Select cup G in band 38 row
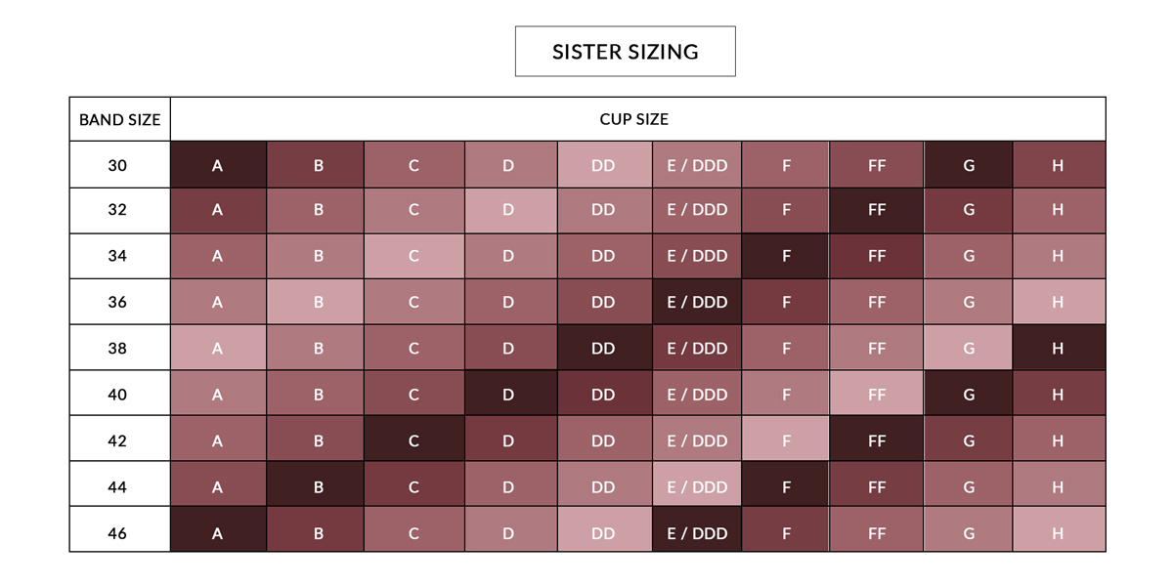This screenshot has height=586, width=1173. coord(969,349)
